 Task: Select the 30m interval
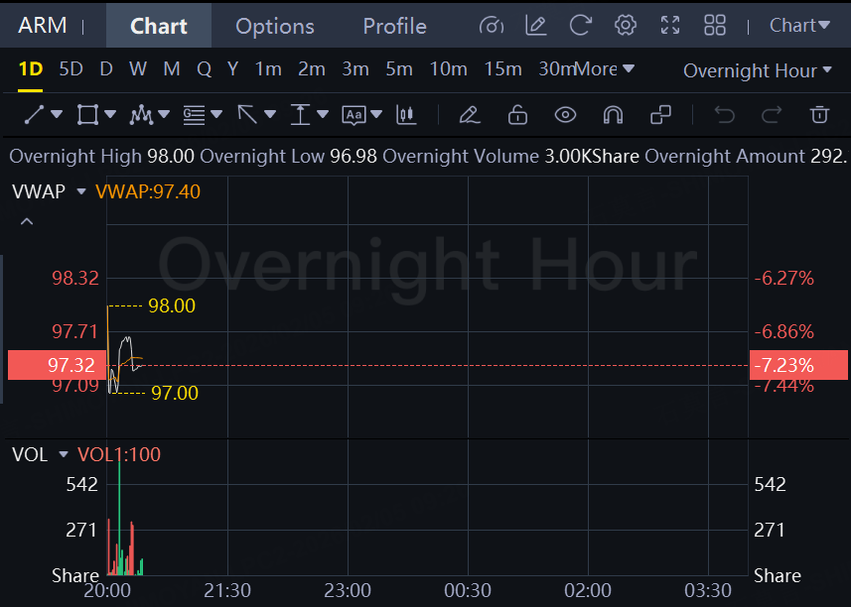click(556, 69)
